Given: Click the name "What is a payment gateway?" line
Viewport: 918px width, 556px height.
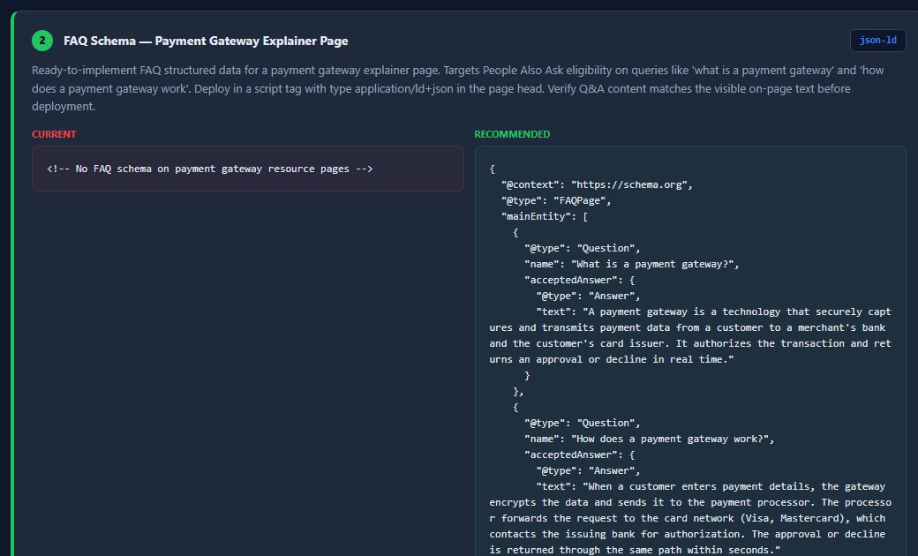Looking at the screenshot, I should [632, 264].
